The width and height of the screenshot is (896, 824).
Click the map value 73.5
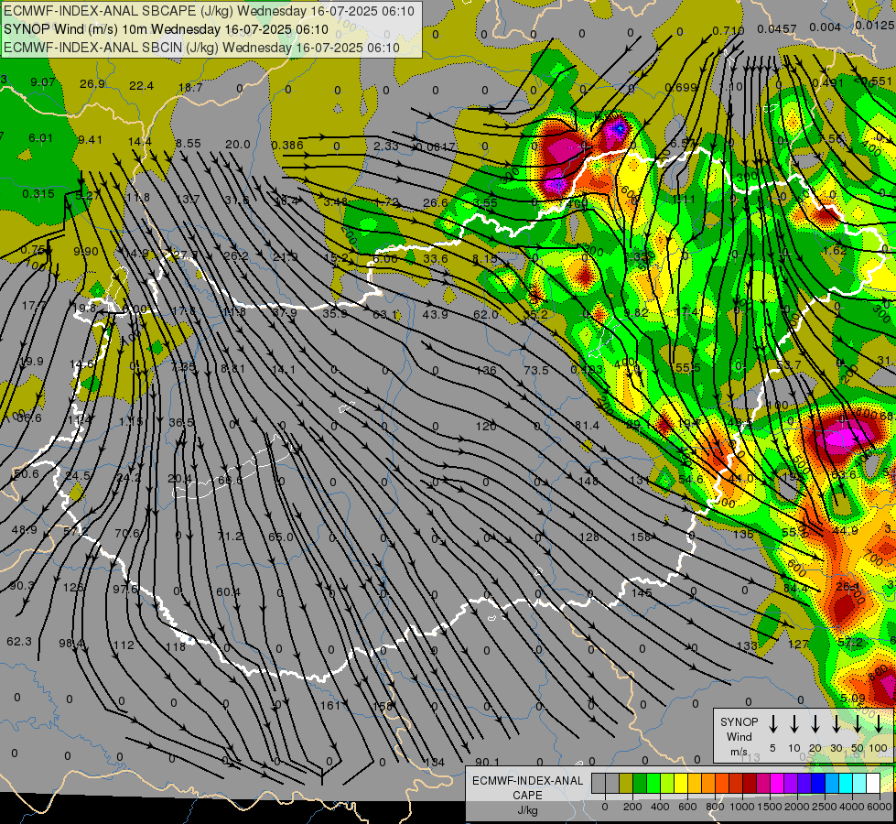click(x=536, y=371)
